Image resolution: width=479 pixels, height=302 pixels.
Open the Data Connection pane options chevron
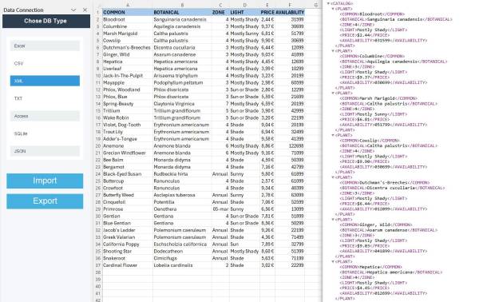point(73,10)
